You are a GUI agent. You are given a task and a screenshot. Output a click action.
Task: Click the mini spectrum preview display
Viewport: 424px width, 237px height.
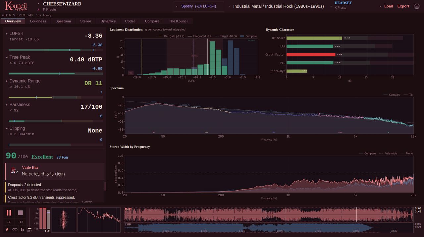(99, 220)
